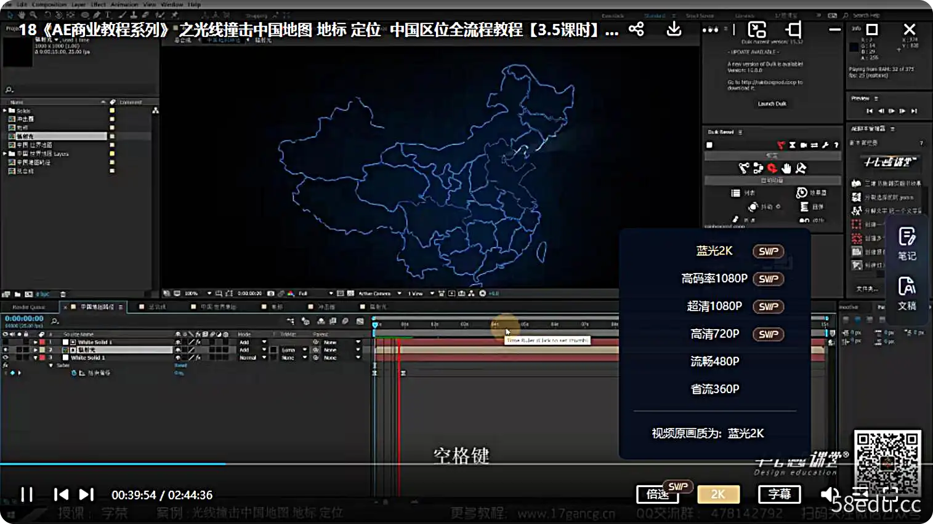Click the motion blur enable icon in timeline

[345, 321]
